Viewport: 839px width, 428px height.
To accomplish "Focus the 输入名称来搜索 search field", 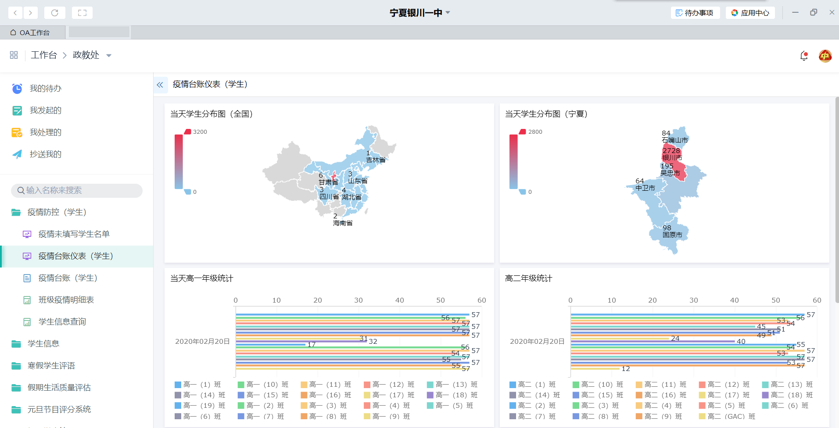I will click(77, 190).
